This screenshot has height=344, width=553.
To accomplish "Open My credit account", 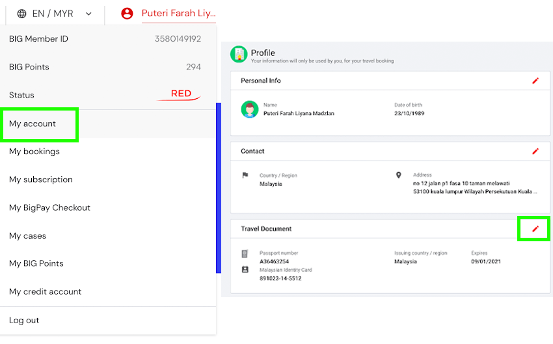I will coord(46,291).
